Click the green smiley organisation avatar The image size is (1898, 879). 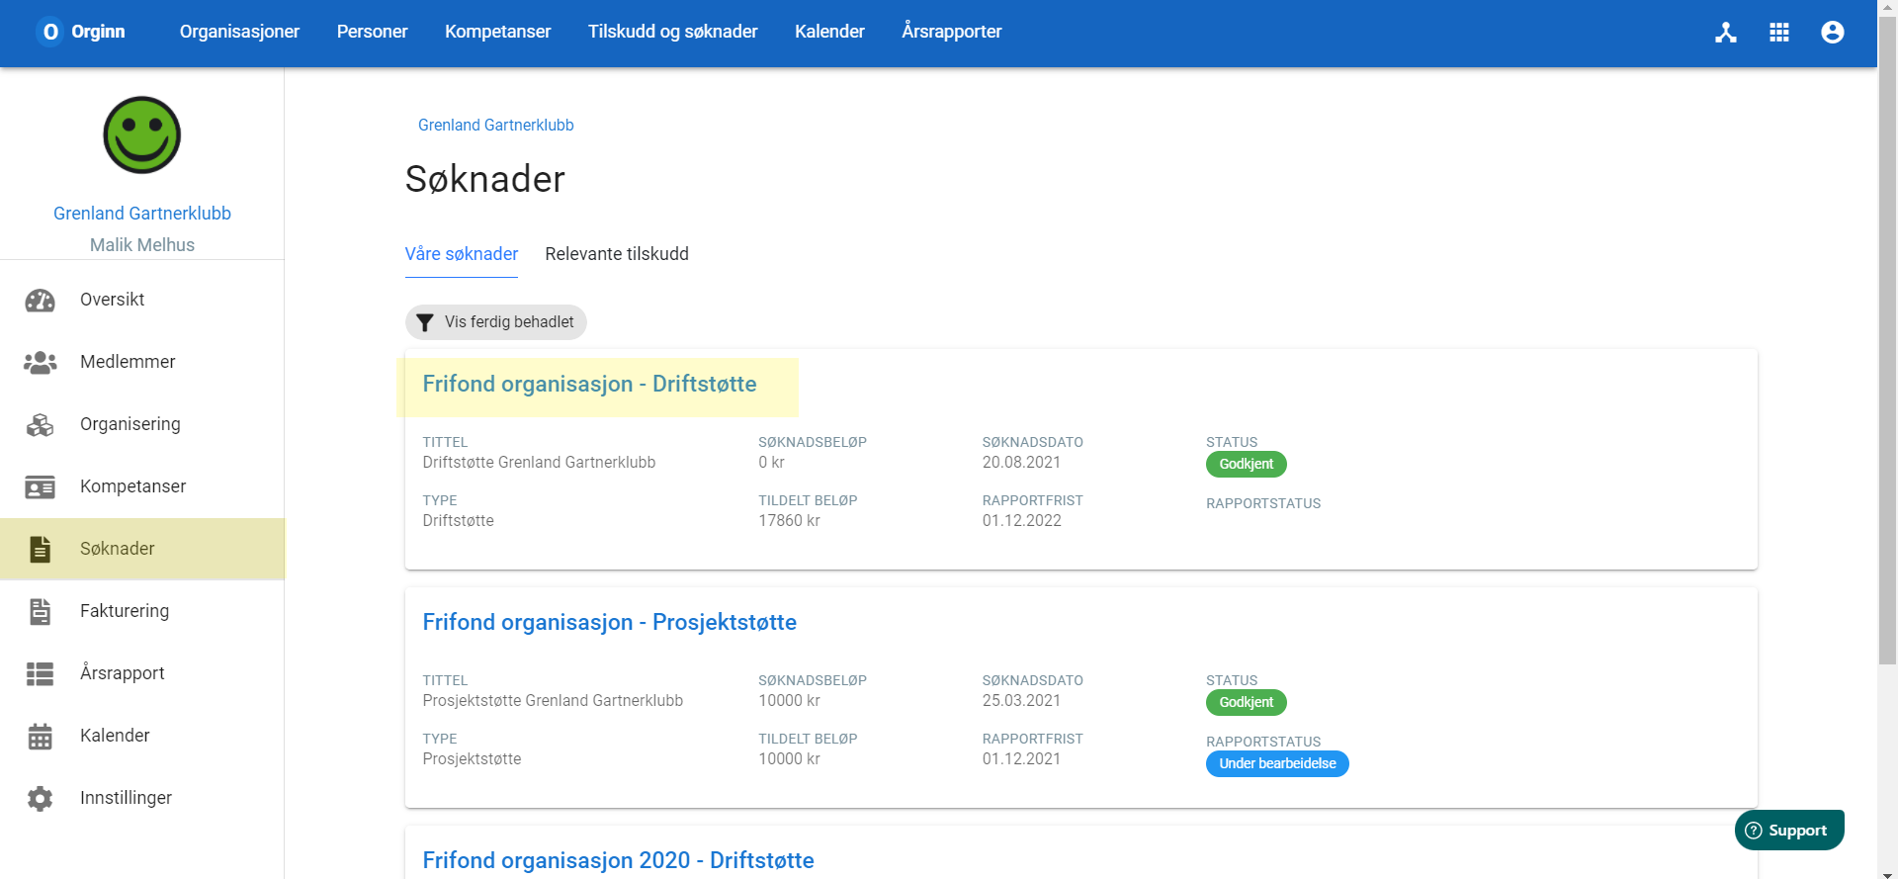(x=142, y=134)
